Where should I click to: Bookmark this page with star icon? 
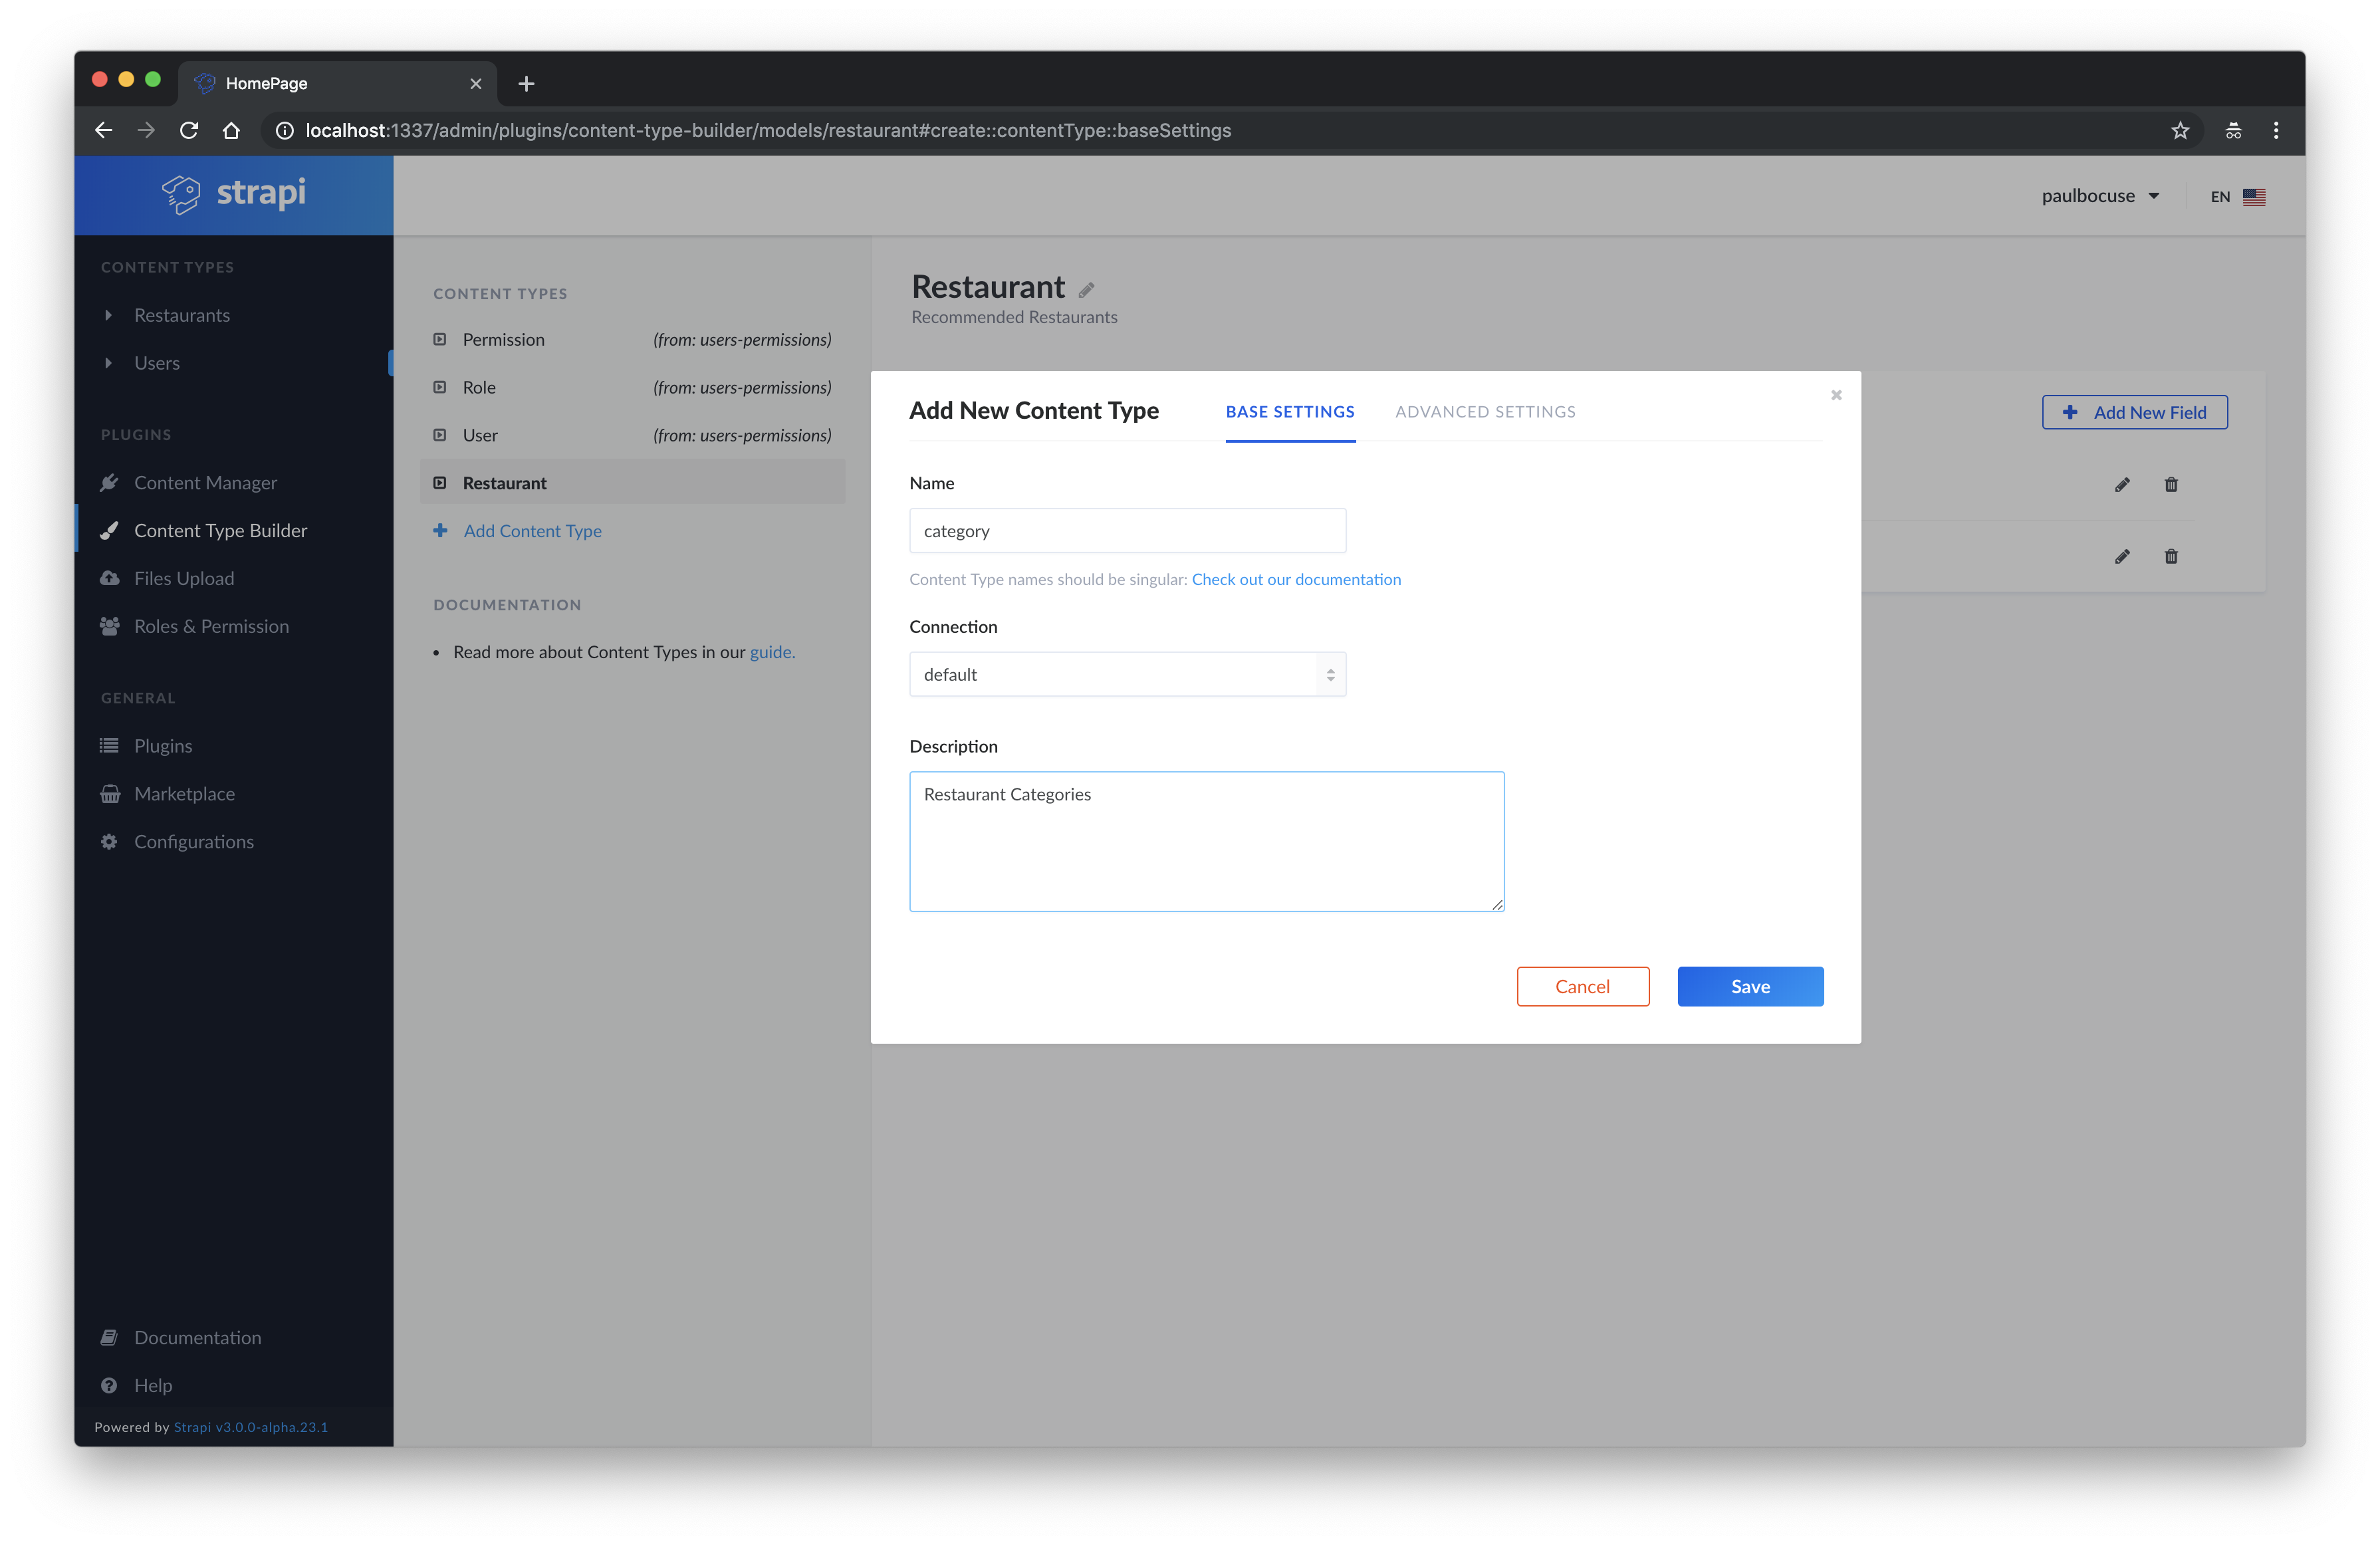pos(2180,131)
